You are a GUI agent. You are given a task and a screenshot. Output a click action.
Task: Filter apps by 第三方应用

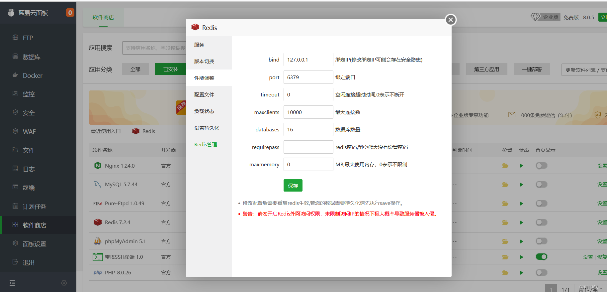pos(486,69)
